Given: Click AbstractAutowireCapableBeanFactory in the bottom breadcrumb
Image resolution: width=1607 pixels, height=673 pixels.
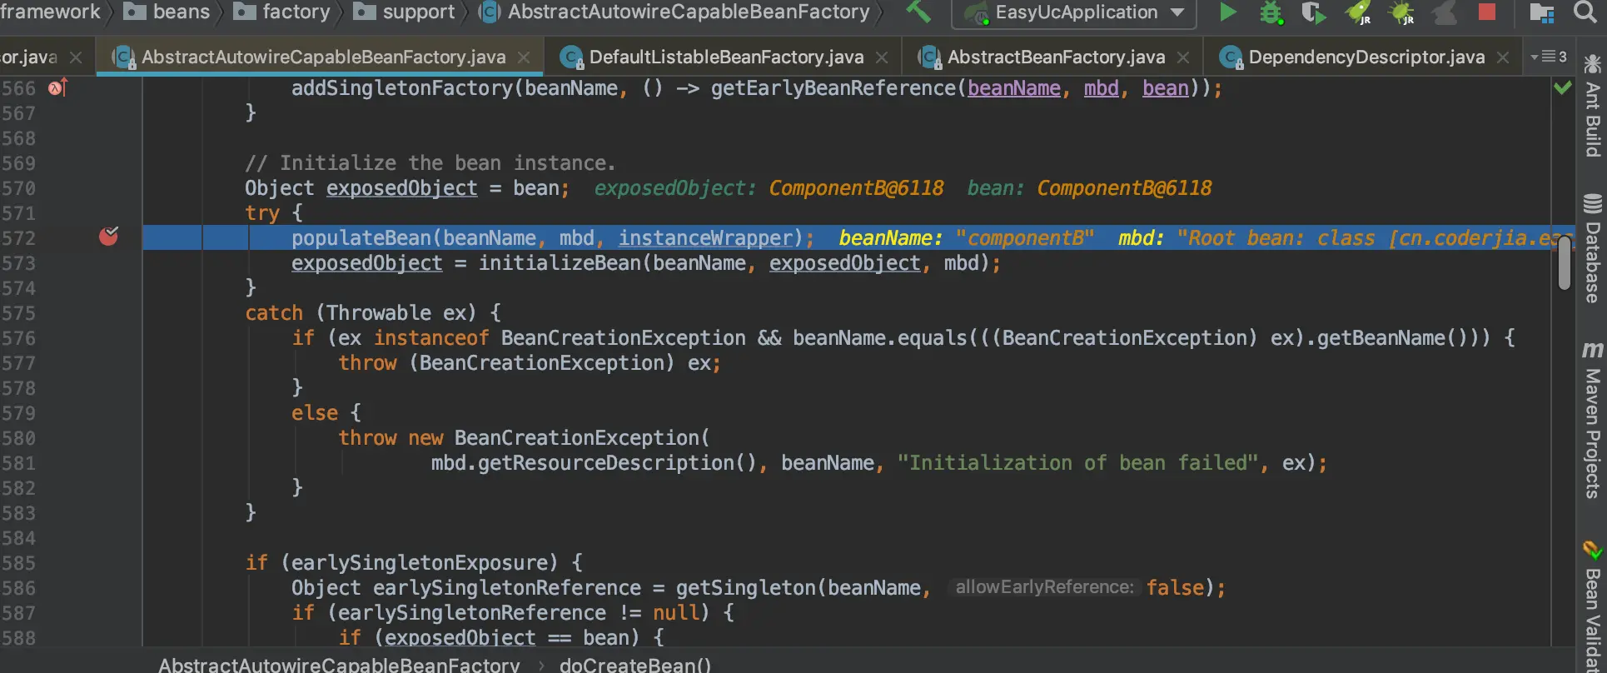Looking at the screenshot, I should pos(339,665).
